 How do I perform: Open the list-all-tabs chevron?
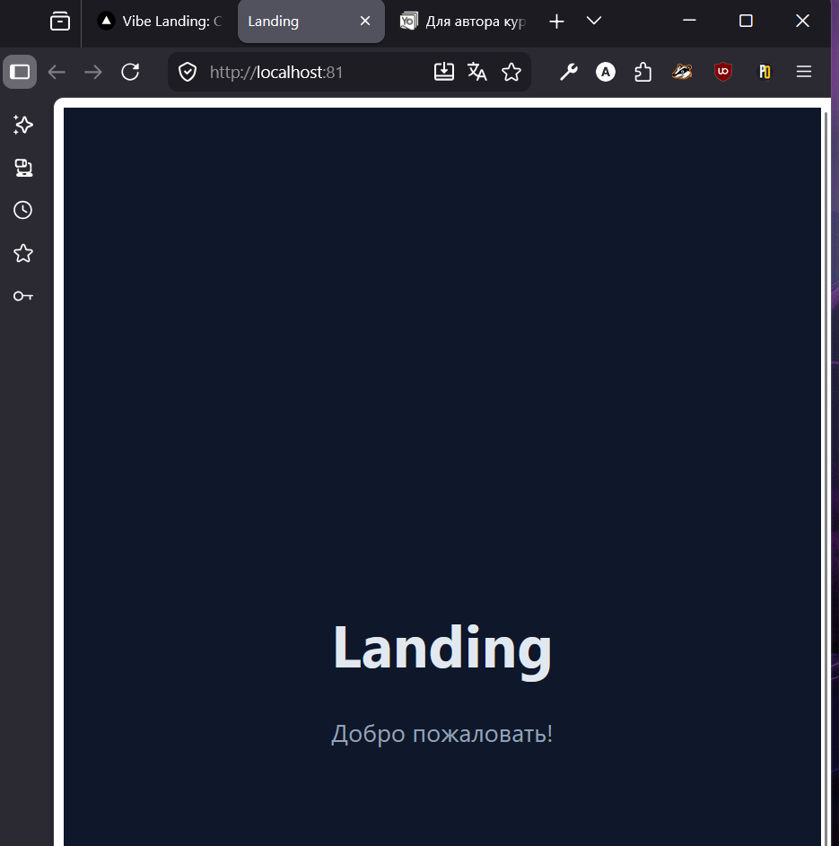tap(595, 21)
